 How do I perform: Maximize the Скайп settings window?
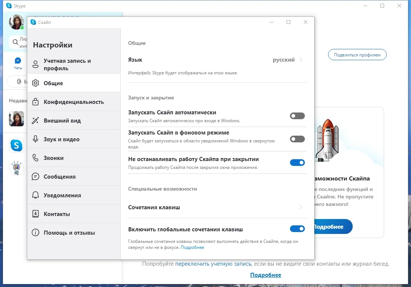coord(288,22)
